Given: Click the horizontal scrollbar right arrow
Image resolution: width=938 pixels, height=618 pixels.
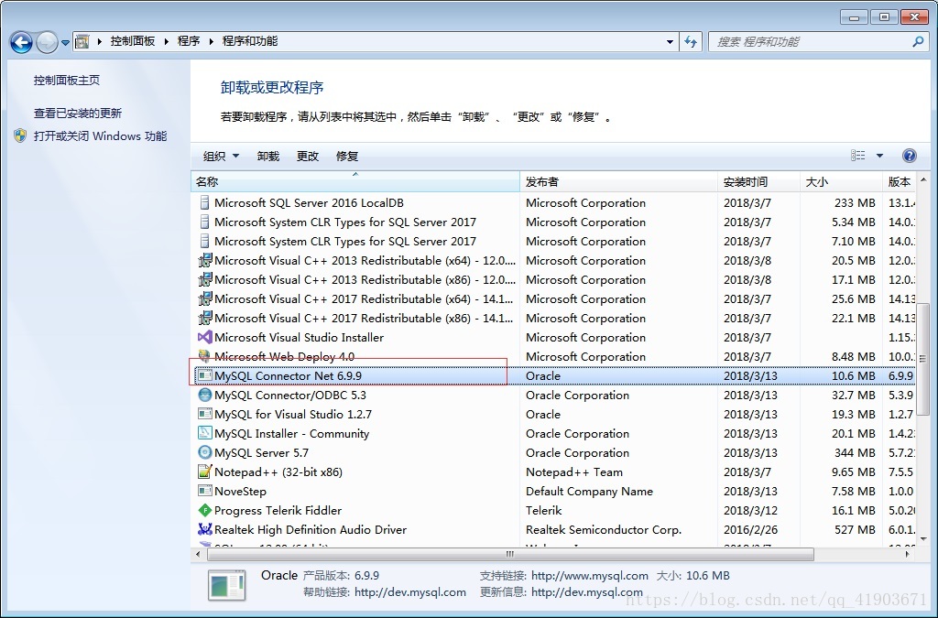Looking at the screenshot, I should 908,554.
